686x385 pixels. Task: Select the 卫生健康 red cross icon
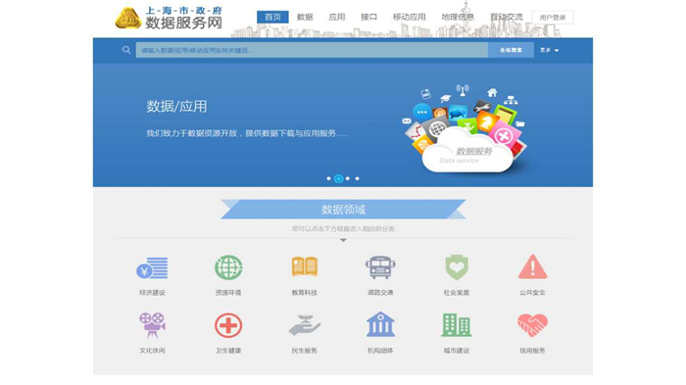[228, 325]
